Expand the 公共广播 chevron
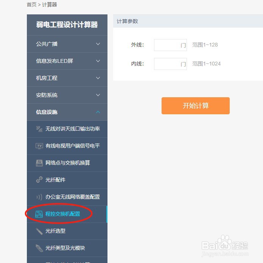The width and height of the screenshot is (263, 263). 98,44
